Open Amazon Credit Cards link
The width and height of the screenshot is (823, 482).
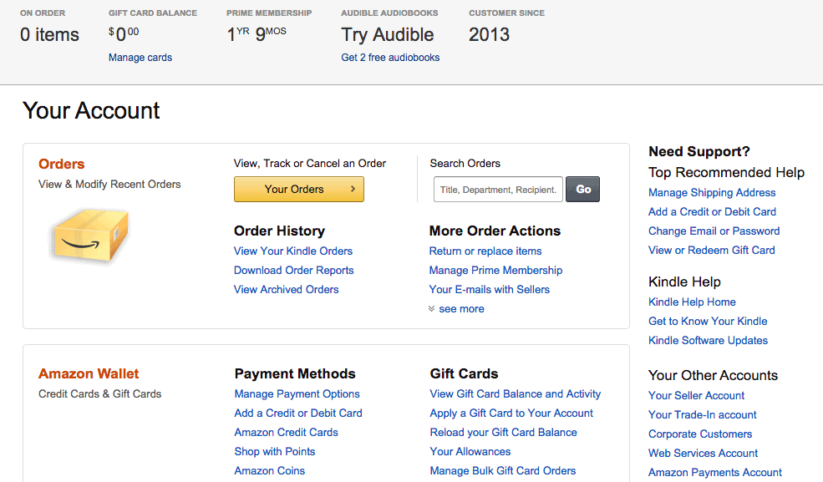[287, 433]
